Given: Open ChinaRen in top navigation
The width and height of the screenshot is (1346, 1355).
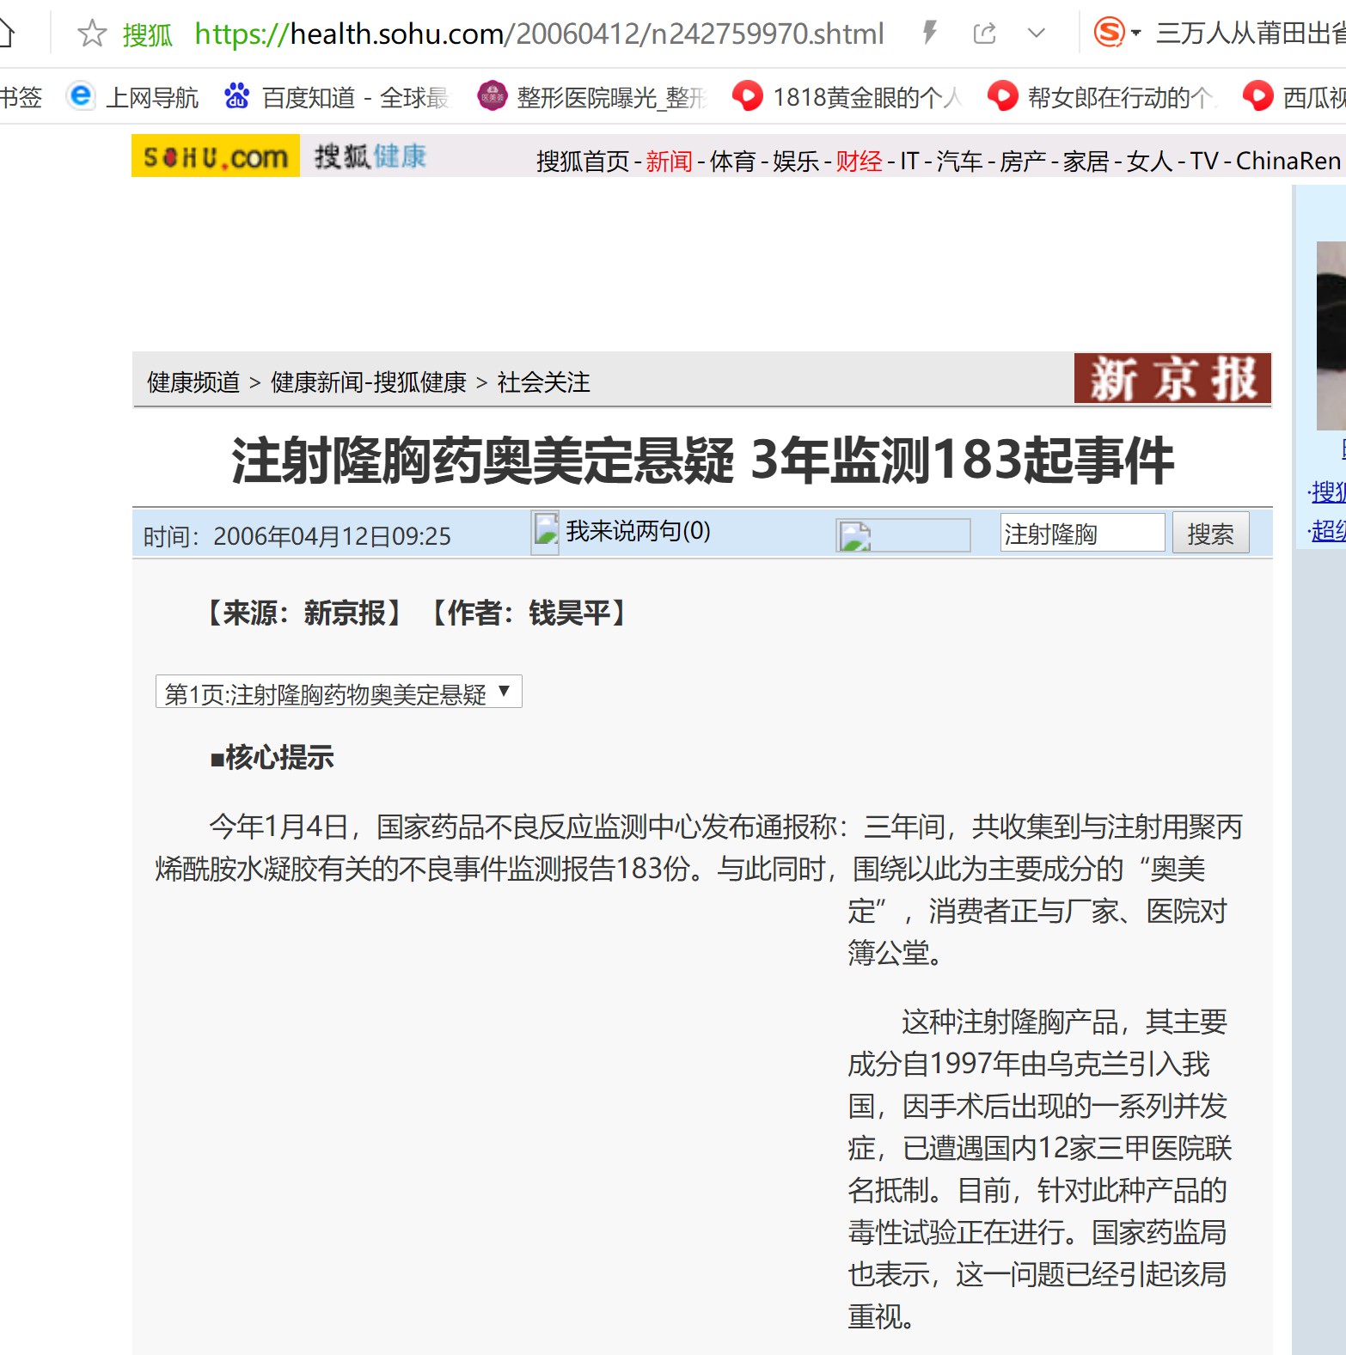Looking at the screenshot, I should (x=1288, y=161).
